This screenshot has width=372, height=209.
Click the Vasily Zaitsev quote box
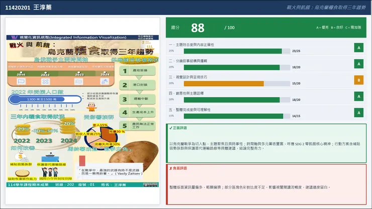point(110,172)
